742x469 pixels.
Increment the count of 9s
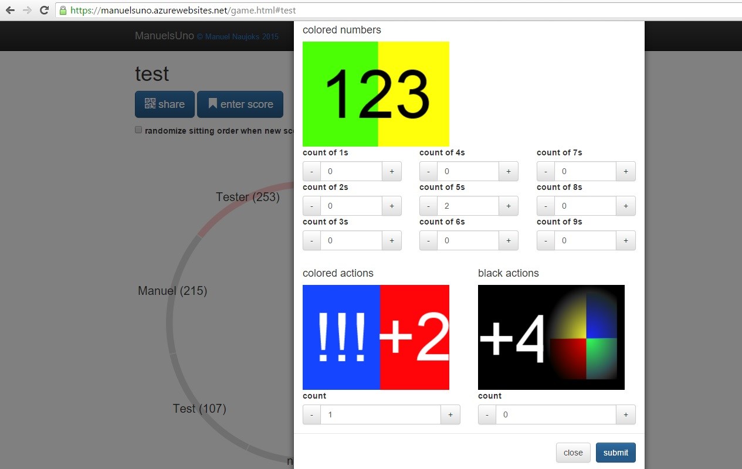625,241
